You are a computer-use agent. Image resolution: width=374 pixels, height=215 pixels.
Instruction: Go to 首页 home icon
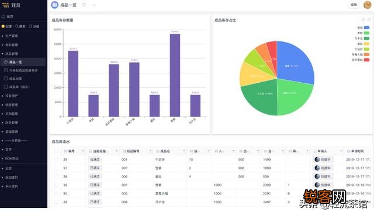click(4, 17)
